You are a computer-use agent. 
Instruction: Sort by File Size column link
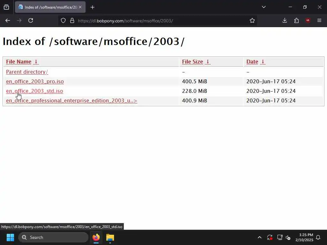pos(193,62)
